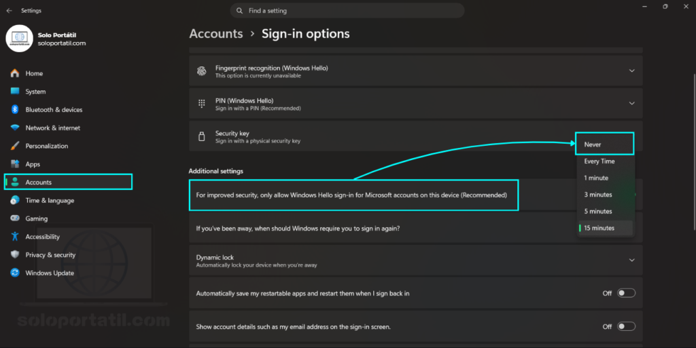Click the Personalization paintbrush icon

pyautogui.click(x=15, y=146)
